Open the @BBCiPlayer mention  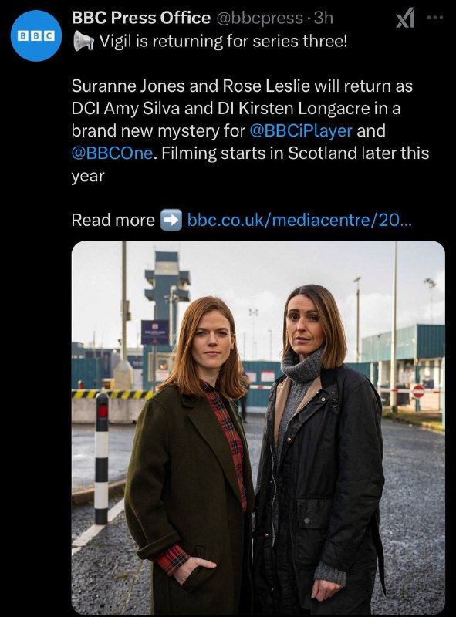[x=301, y=130]
